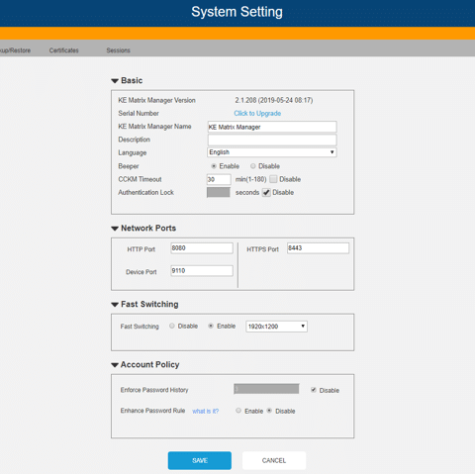
Task: Open the 1920x1200 resolution dropdown
Action: click(x=276, y=327)
